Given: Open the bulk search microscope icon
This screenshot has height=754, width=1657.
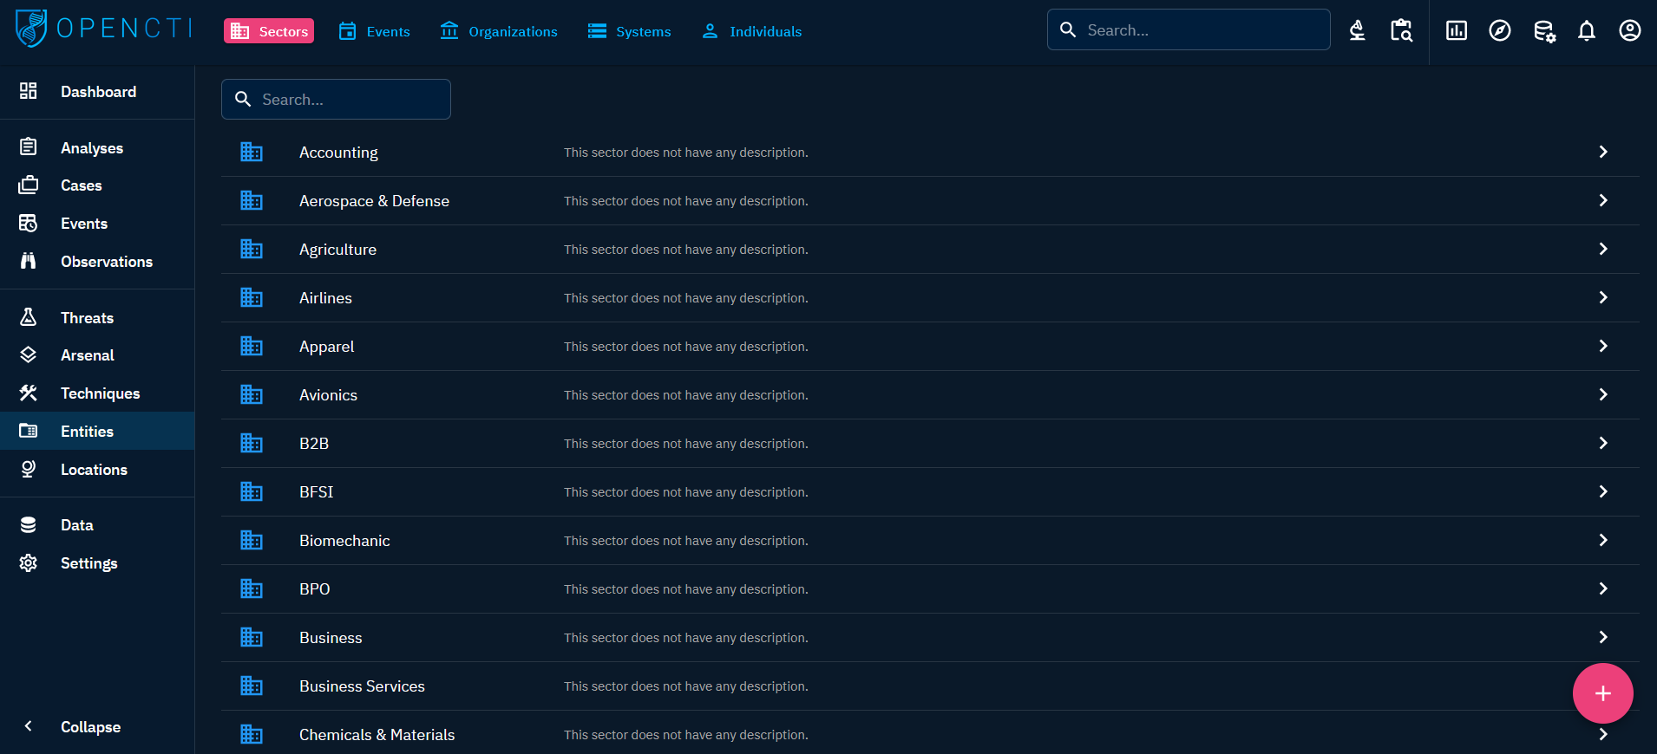Looking at the screenshot, I should (1357, 31).
